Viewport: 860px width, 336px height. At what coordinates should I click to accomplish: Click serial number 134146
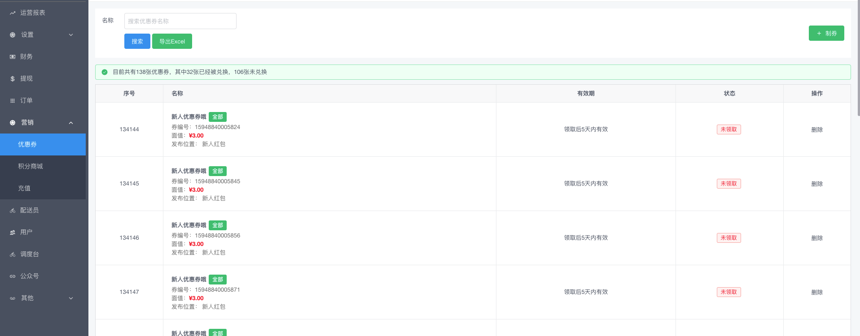click(129, 238)
